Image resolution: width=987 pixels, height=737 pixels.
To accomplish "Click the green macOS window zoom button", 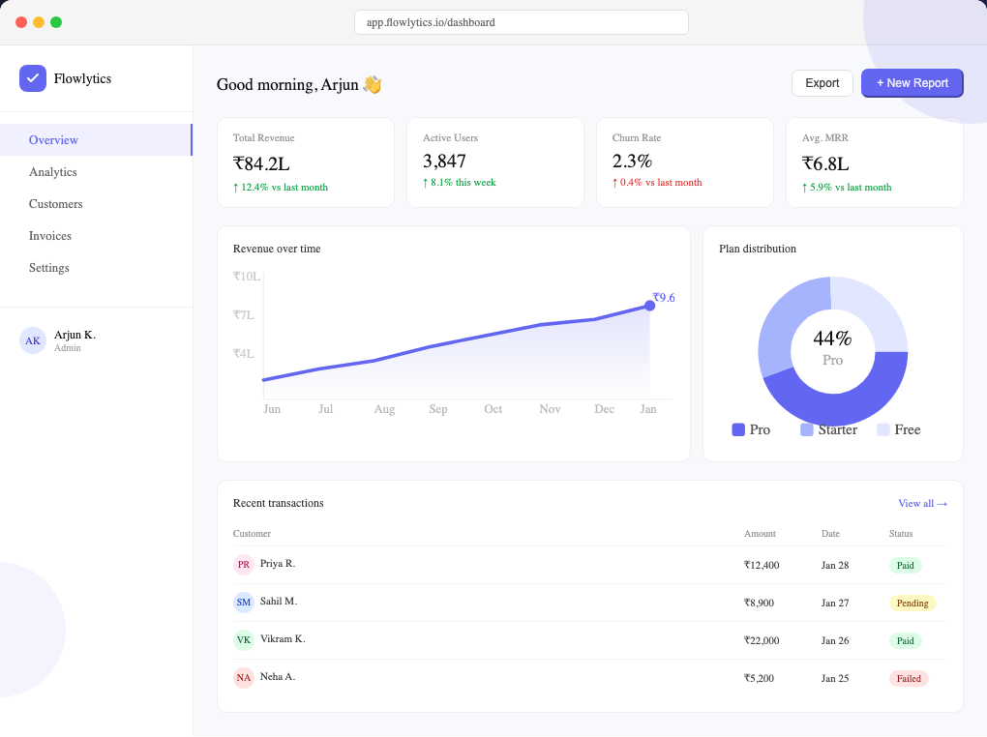I will click(x=56, y=22).
